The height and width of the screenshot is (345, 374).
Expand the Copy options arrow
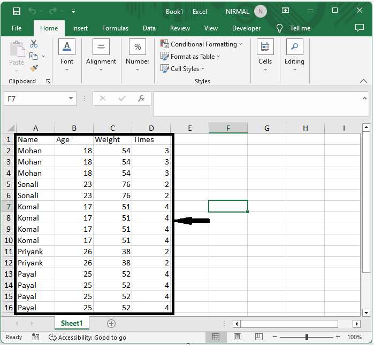[43, 57]
